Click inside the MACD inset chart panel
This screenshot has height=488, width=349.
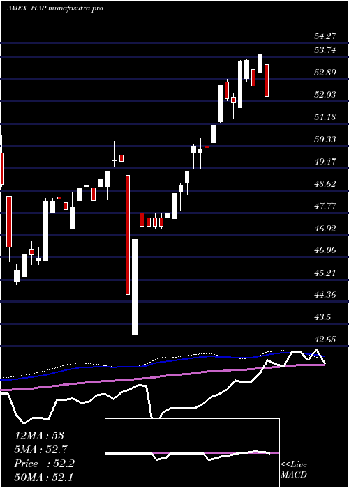tap(192, 453)
